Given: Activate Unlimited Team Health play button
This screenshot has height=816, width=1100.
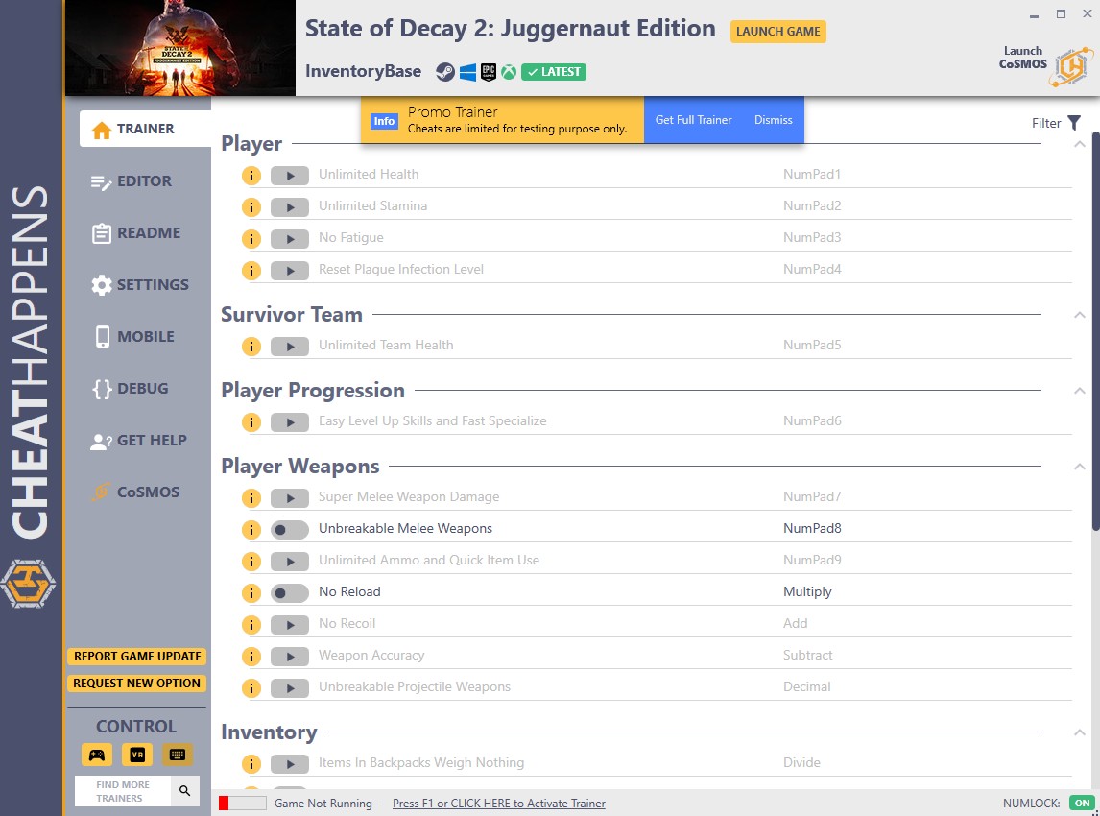Looking at the screenshot, I should [290, 346].
